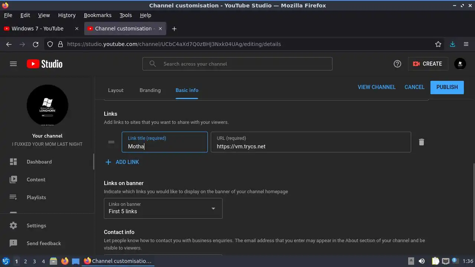The image size is (475, 267).
Task: Open the Firefox downloads arrow
Action: tap(452, 44)
